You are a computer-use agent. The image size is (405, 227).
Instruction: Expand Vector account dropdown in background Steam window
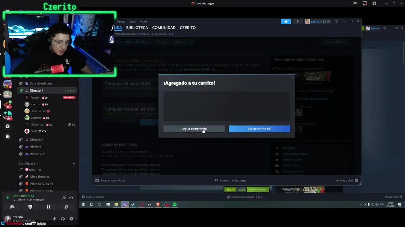(372, 28)
